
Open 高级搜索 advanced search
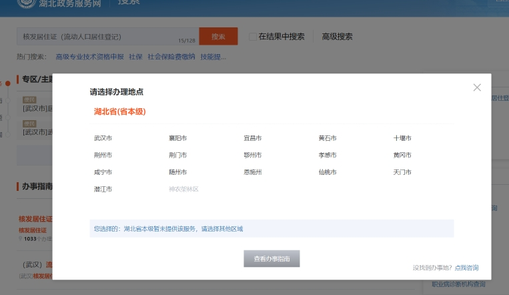pos(338,37)
